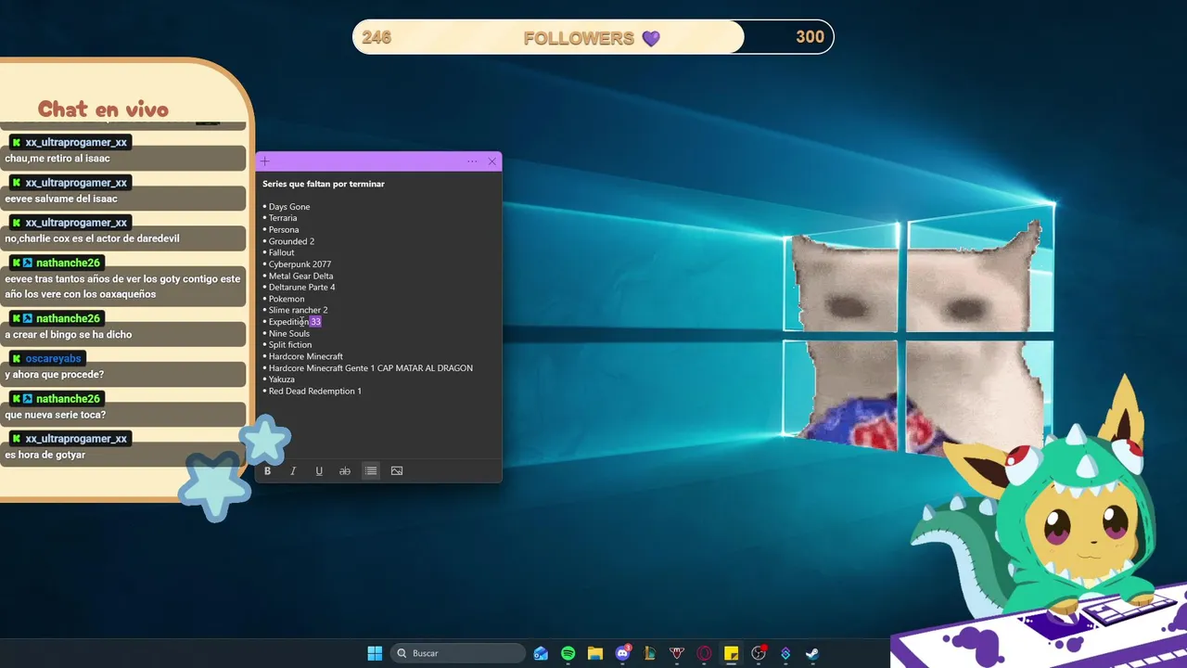The width and height of the screenshot is (1187, 668).
Task: Click the 'Grounded 2' list item
Action: (291, 241)
